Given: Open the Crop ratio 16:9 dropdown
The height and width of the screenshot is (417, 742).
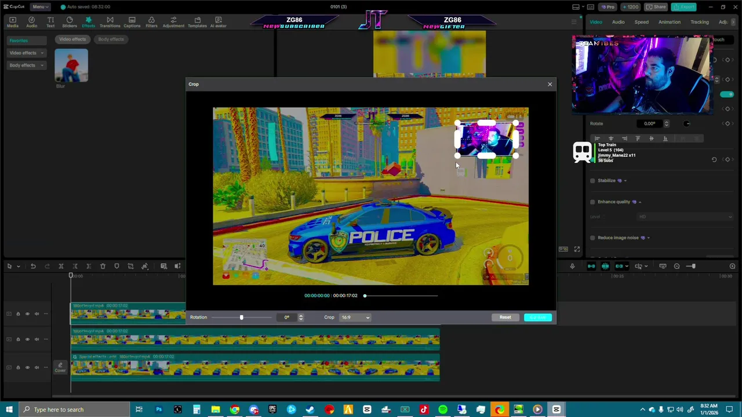Looking at the screenshot, I should pos(355,317).
